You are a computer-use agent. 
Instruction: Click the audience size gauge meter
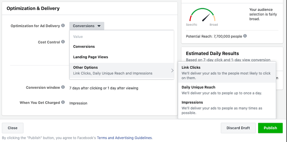[203, 15]
